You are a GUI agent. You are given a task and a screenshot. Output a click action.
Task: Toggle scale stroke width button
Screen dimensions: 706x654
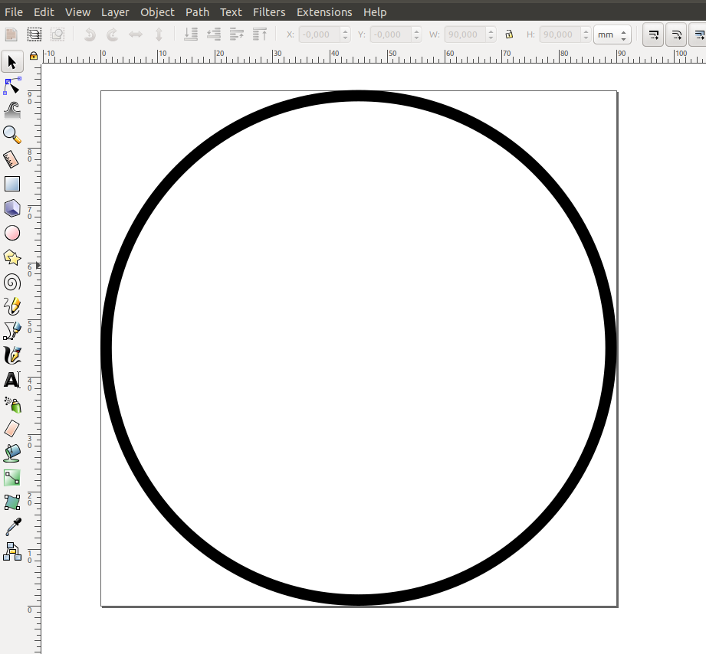pos(653,34)
